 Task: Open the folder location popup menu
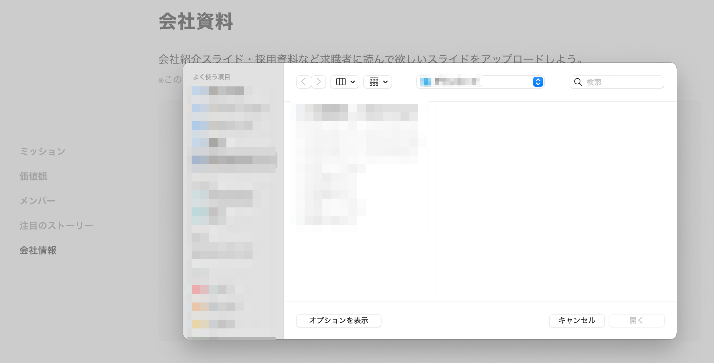[480, 82]
